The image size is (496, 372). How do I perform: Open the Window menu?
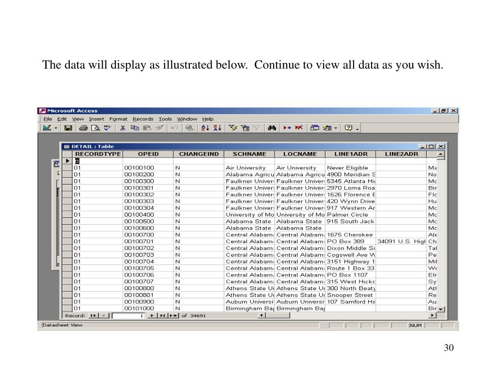coord(187,119)
